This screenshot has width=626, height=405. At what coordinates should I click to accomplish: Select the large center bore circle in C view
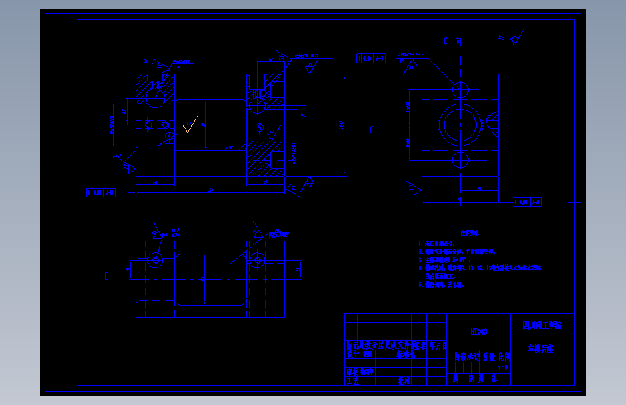[460, 125]
